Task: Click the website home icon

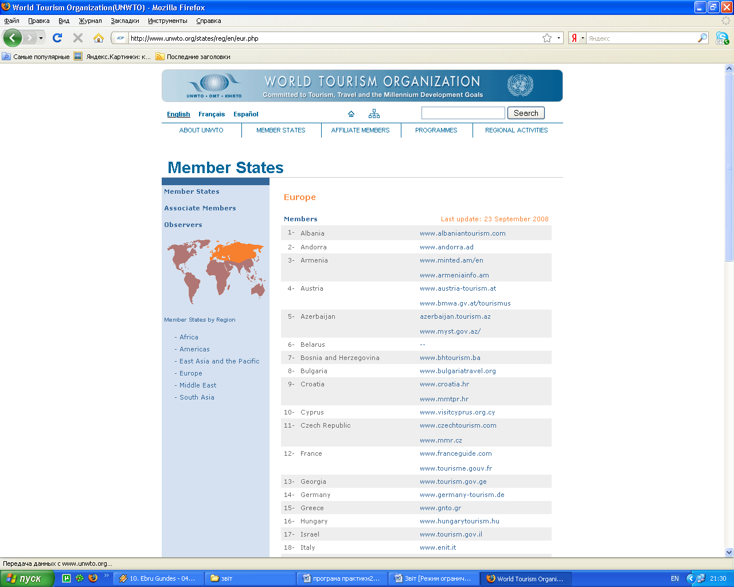Action: pos(352,114)
